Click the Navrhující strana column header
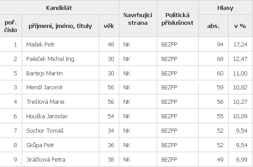 point(138,19)
